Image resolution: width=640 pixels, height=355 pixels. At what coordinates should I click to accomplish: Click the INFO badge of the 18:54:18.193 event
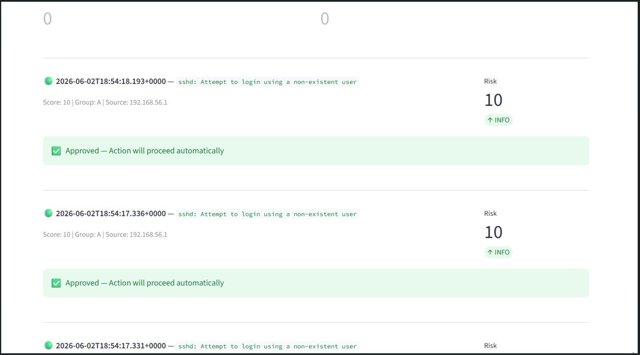(498, 120)
